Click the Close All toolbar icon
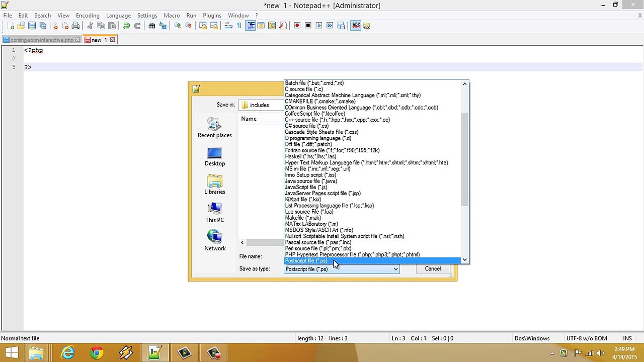 [64, 26]
